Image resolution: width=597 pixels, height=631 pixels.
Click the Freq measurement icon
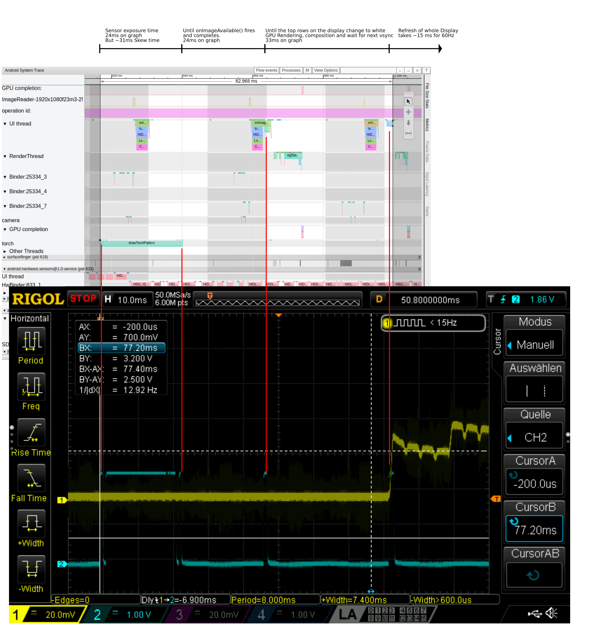[31, 386]
